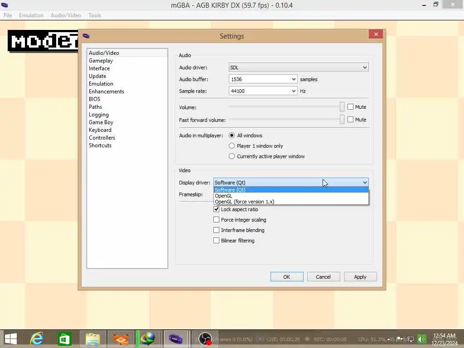Open the Windows Start button

pos(11,339)
